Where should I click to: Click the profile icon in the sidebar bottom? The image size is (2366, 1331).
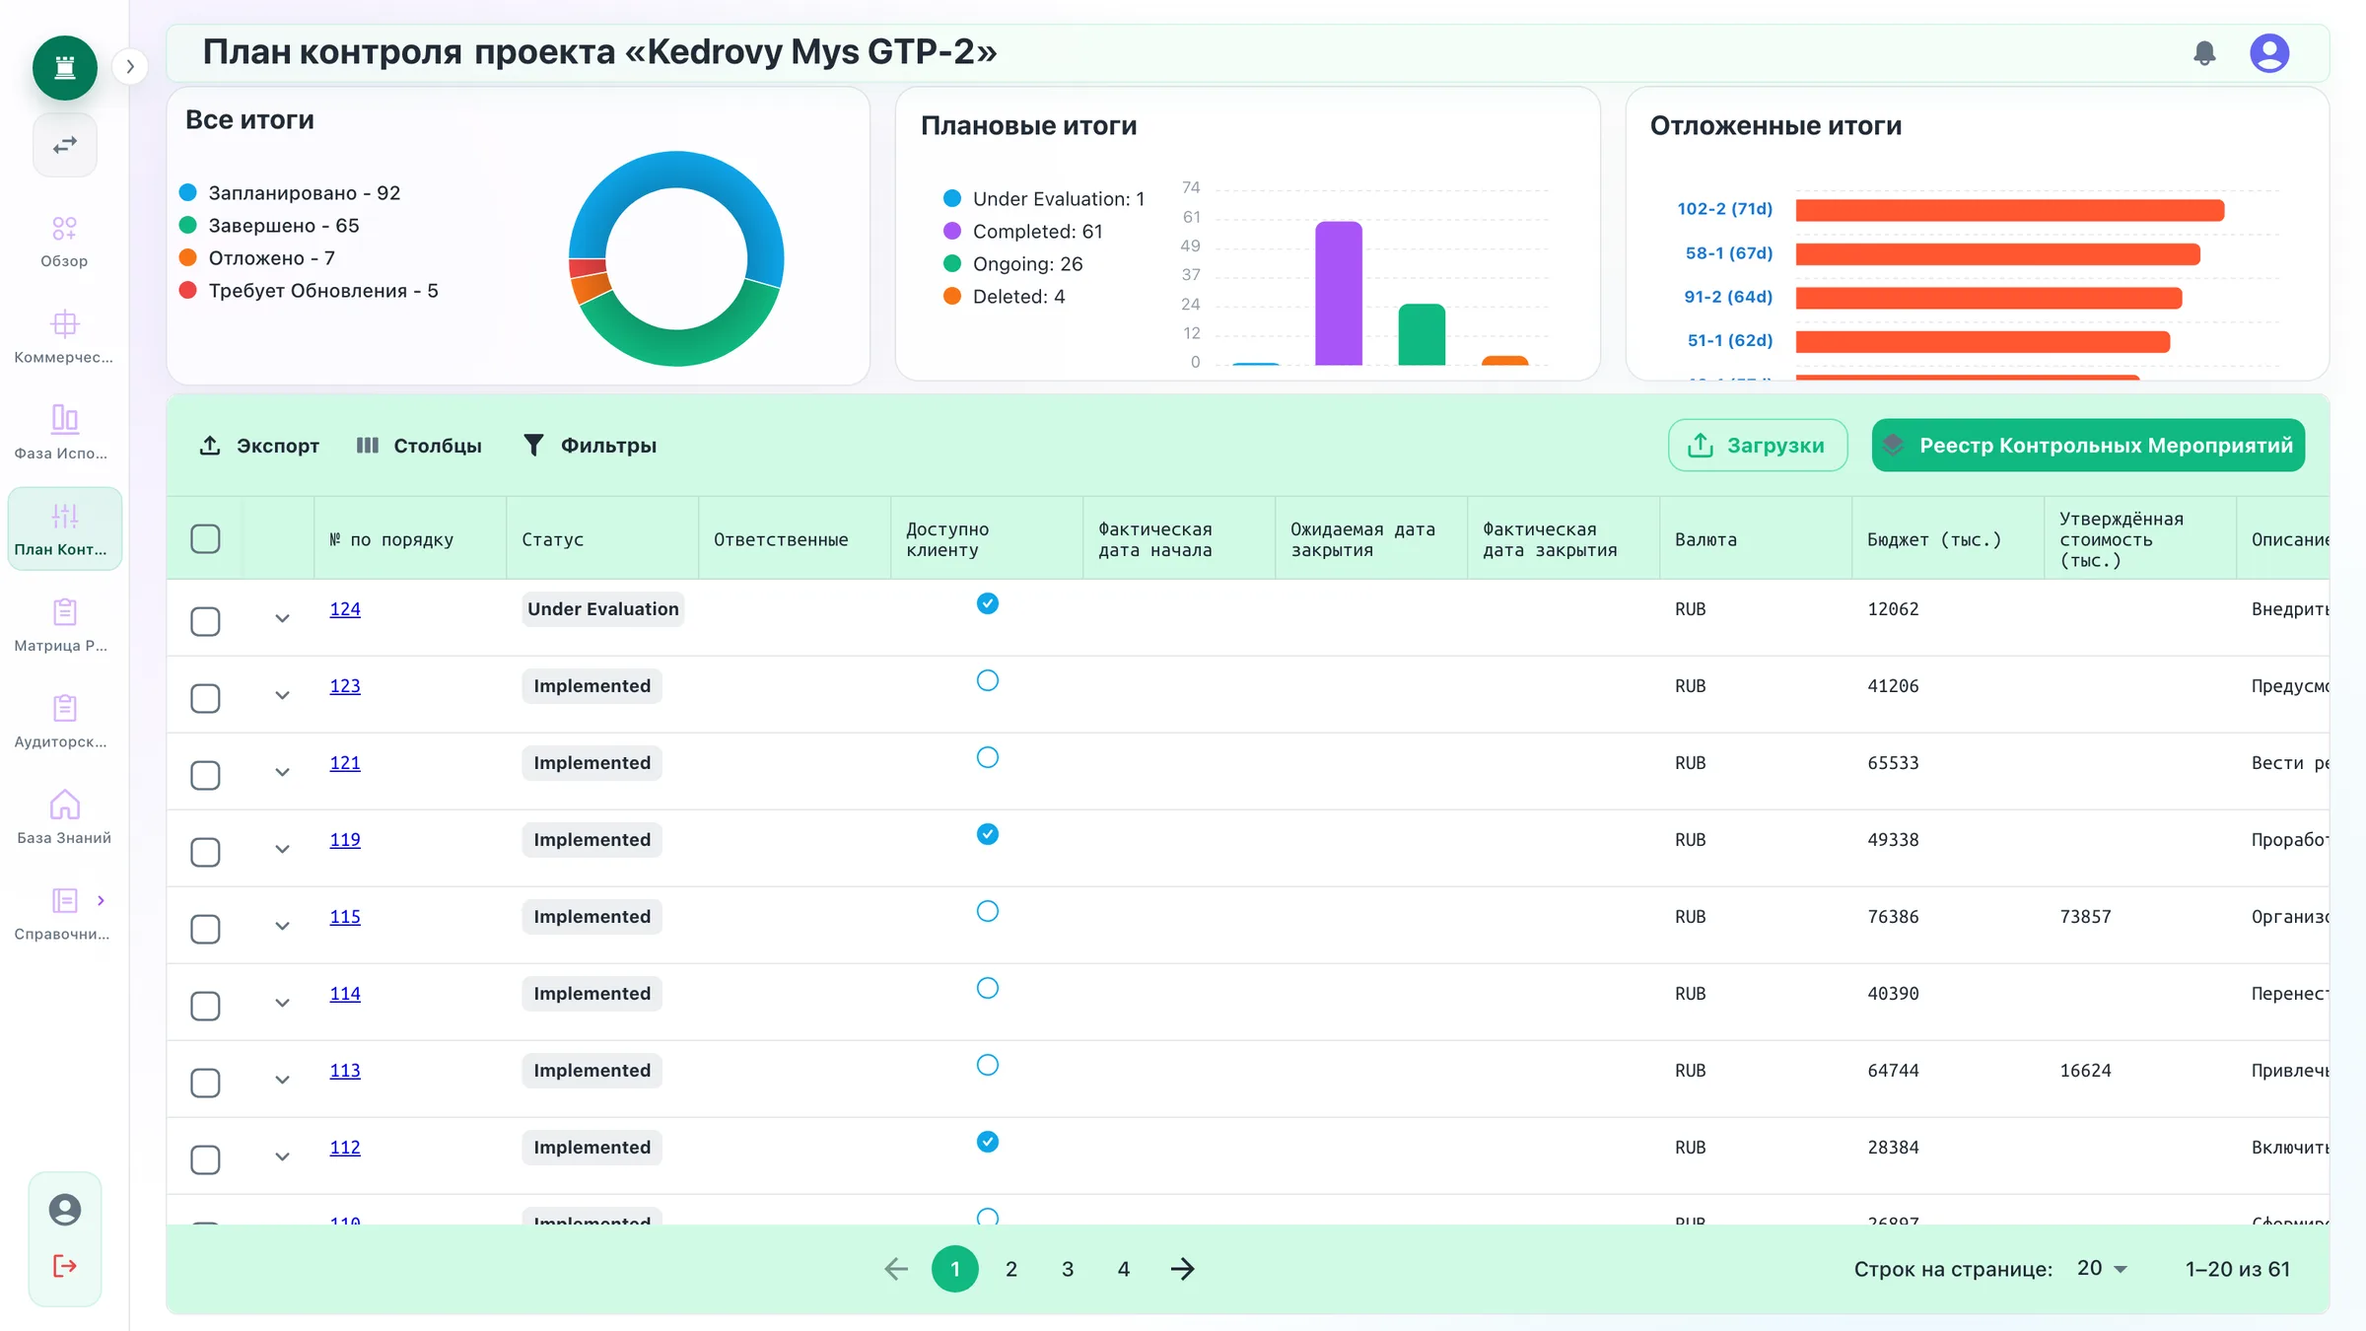tap(65, 1210)
